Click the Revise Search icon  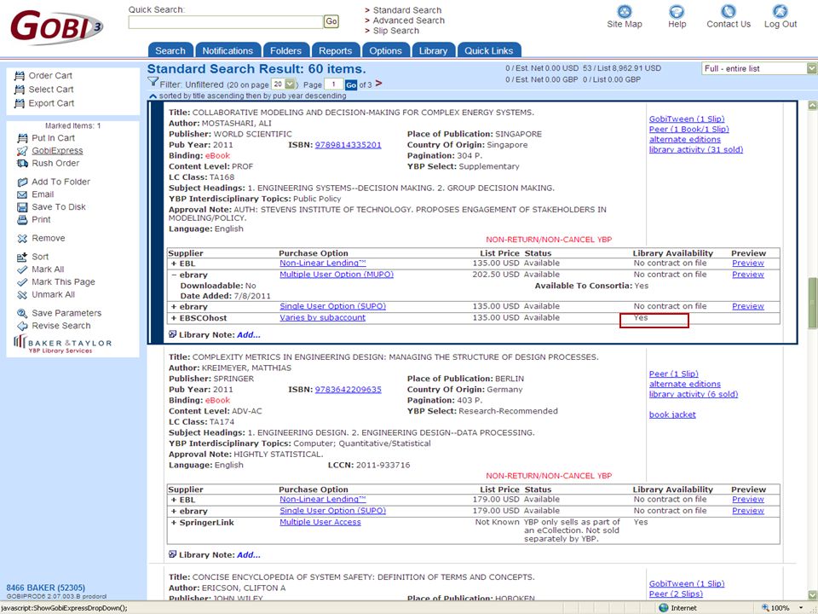click(22, 327)
